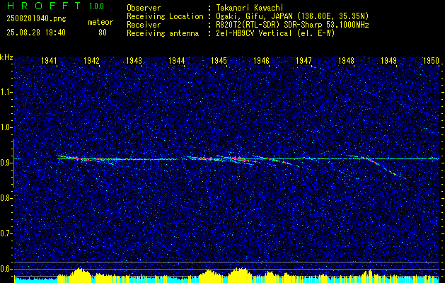Click the red meteor echo near 1942

(x=82, y=159)
